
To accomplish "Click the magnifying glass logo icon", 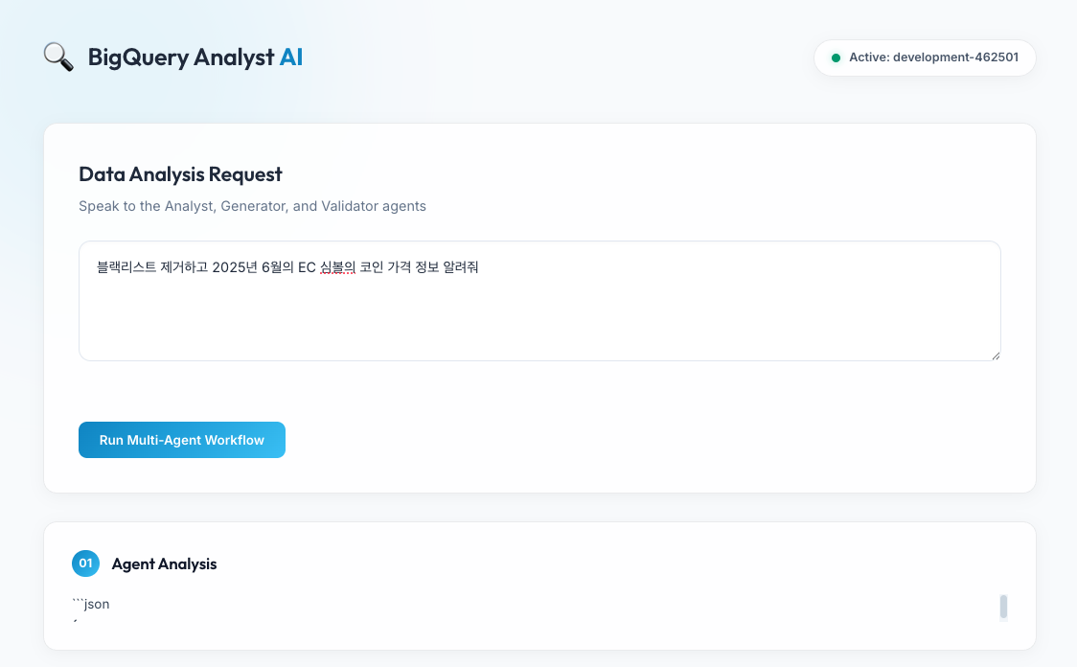I will 58,57.
